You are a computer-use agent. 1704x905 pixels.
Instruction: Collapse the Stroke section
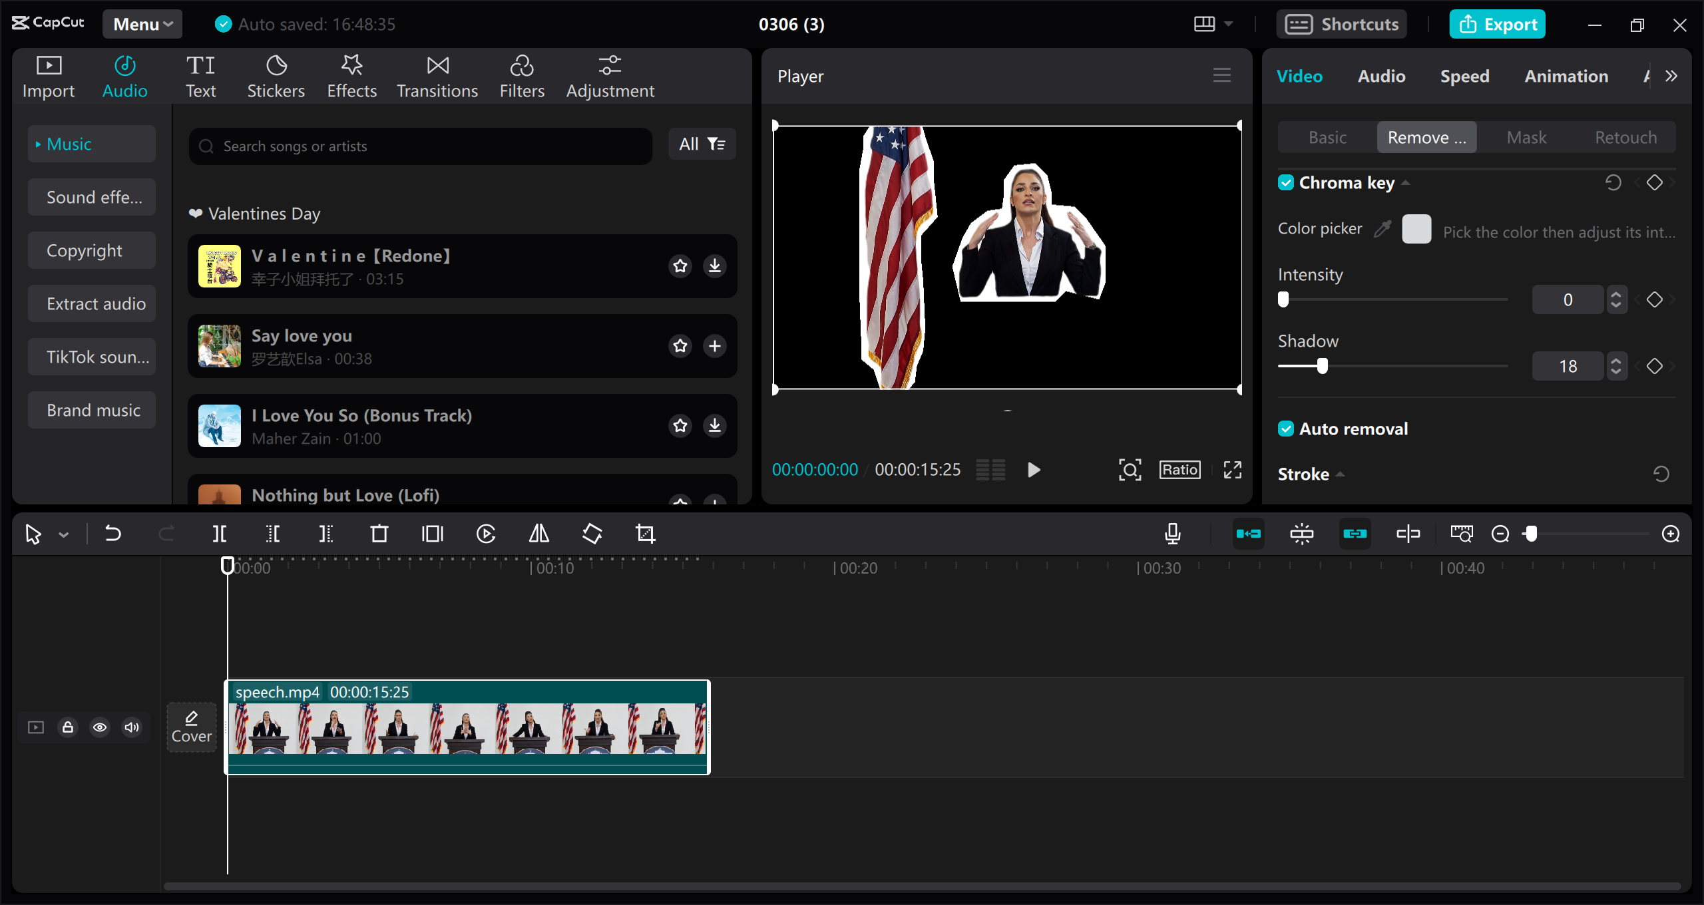1339,474
